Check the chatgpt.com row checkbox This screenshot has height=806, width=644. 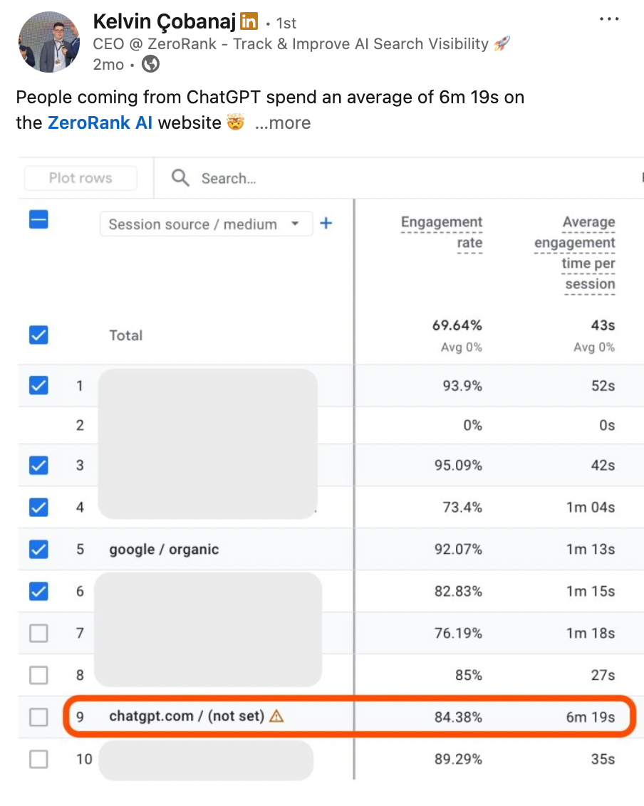click(x=38, y=716)
